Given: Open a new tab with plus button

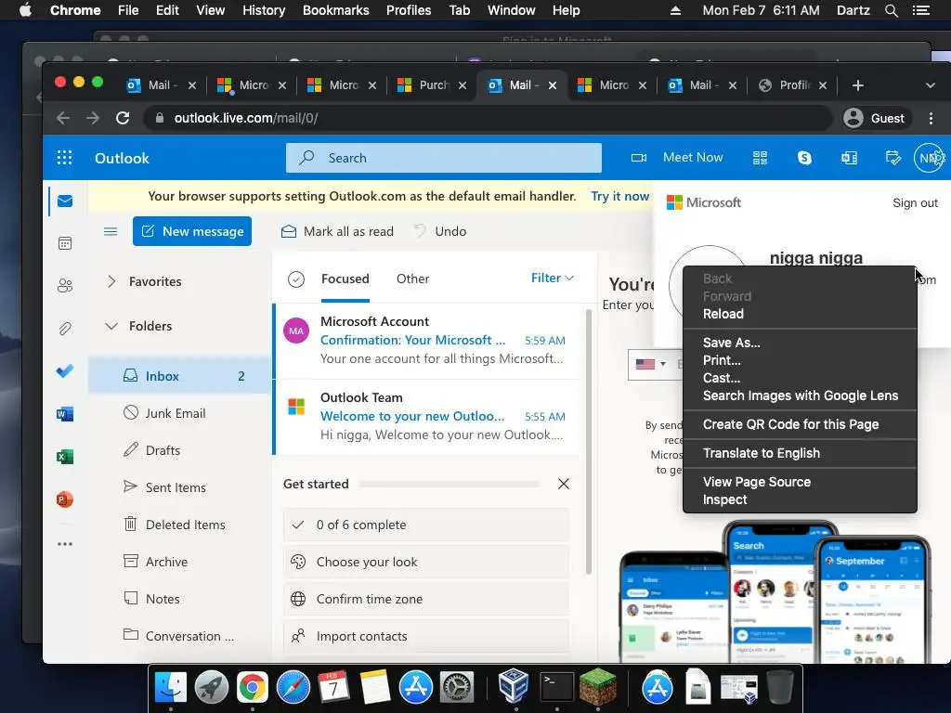Looking at the screenshot, I should coord(857,85).
